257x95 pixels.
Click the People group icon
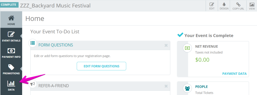coord(187,89)
